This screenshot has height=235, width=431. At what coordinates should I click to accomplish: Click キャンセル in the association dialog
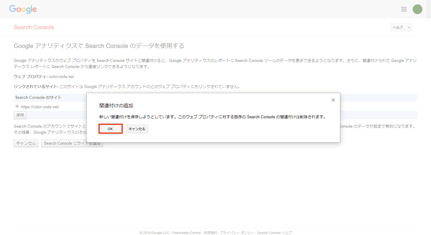tap(137, 129)
